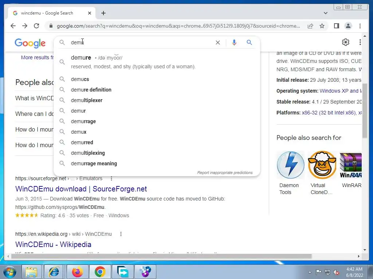This screenshot has height=279, width=373.
Task: Open Google settings gear icon
Action: point(345,42)
